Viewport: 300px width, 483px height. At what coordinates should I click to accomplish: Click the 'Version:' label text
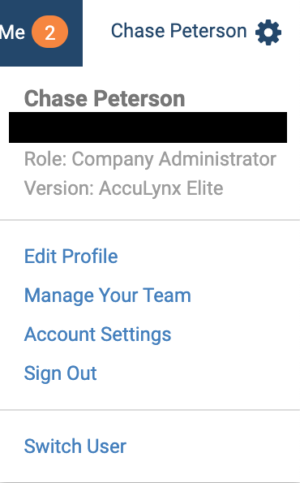pos(58,188)
